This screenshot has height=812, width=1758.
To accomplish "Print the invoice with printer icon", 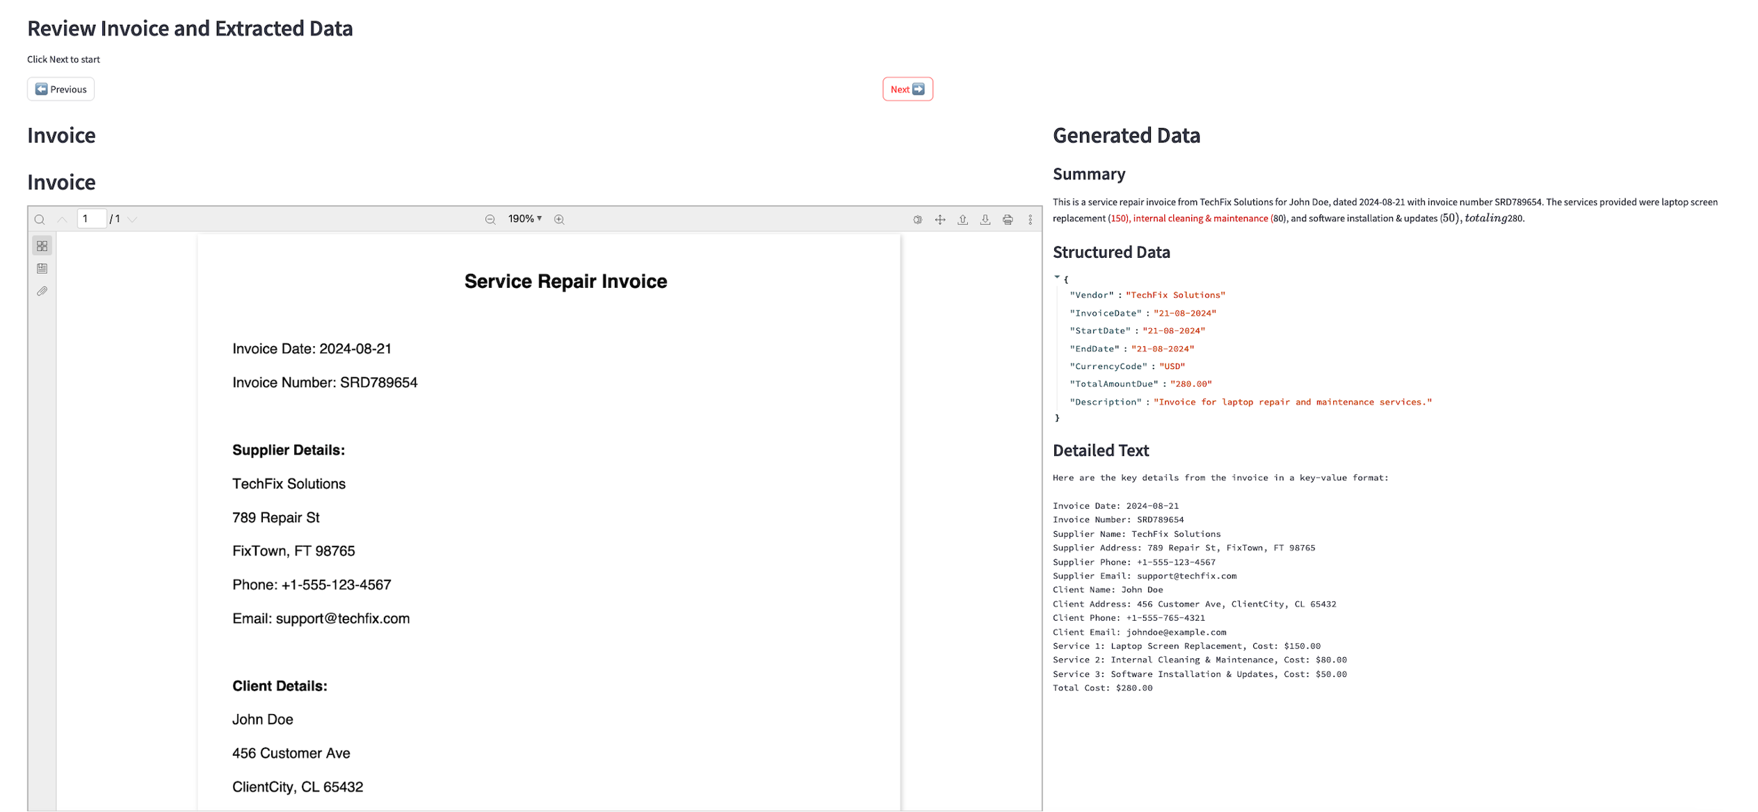I will tap(1008, 219).
